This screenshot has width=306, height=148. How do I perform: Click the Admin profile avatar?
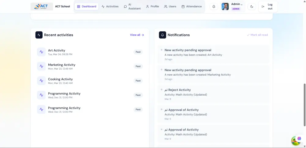[225, 6]
